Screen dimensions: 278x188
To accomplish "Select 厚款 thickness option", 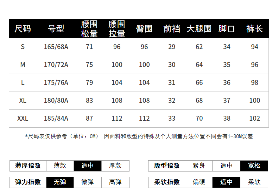I will [115, 166].
